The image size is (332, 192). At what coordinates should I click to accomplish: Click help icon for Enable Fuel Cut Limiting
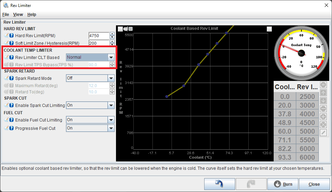pyautogui.click(x=12, y=120)
